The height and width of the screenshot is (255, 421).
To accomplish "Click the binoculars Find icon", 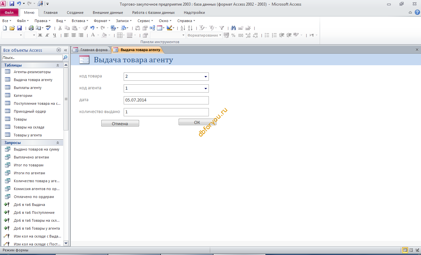I will [234, 28].
